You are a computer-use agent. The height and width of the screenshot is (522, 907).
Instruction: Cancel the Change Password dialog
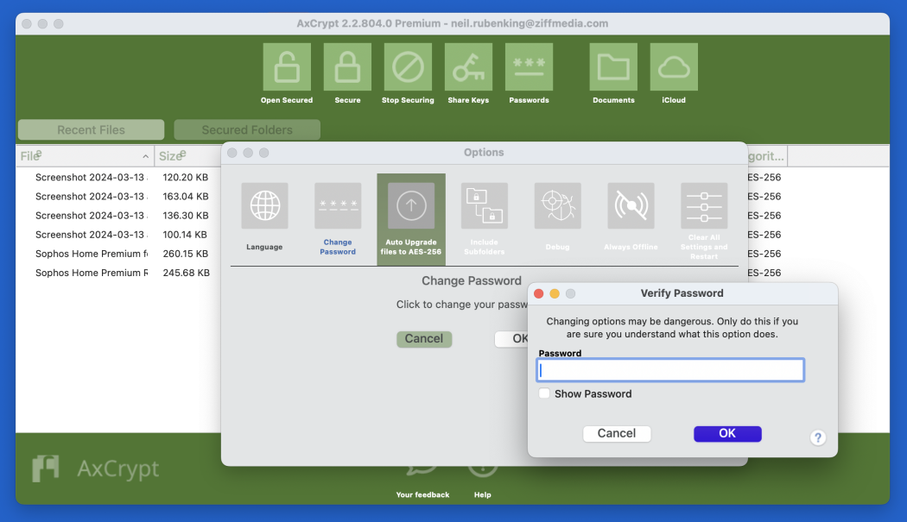424,339
